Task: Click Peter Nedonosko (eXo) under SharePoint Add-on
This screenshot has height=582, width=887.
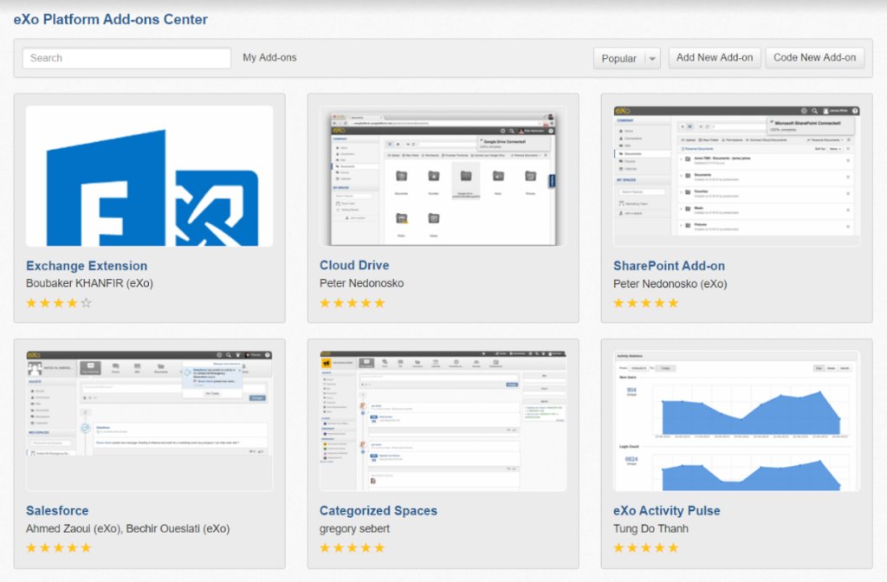Action: pyautogui.click(x=670, y=284)
